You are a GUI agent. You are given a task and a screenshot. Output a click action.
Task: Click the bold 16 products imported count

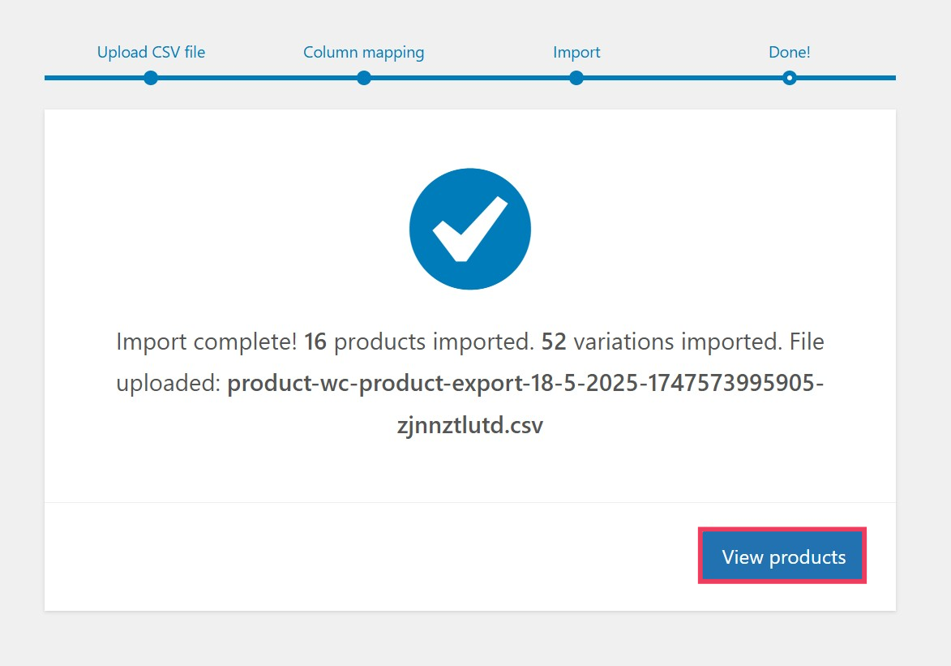pyautogui.click(x=315, y=342)
